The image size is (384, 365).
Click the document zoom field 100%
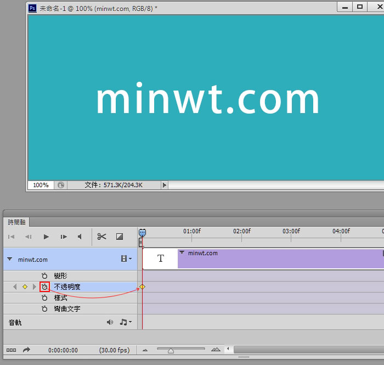pyautogui.click(x=41, y=185)
